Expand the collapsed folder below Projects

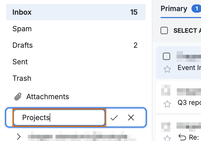19,137
